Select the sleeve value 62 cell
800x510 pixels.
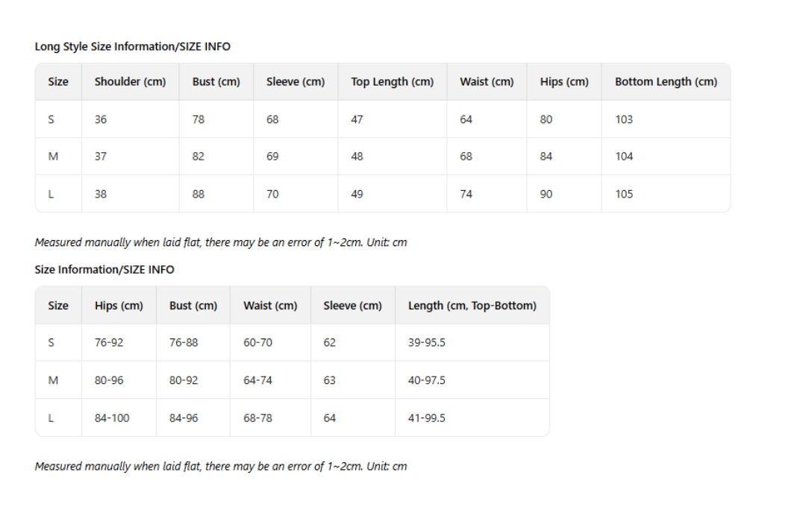tap(330, 343)
